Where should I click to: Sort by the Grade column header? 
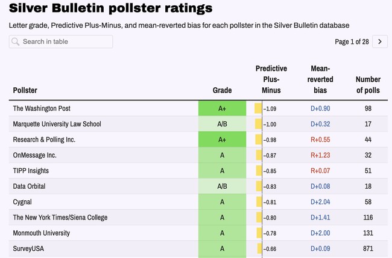tap(222, 90)
